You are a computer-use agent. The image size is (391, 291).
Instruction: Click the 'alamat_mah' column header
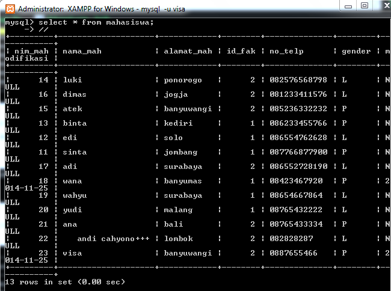click(188, 51)
